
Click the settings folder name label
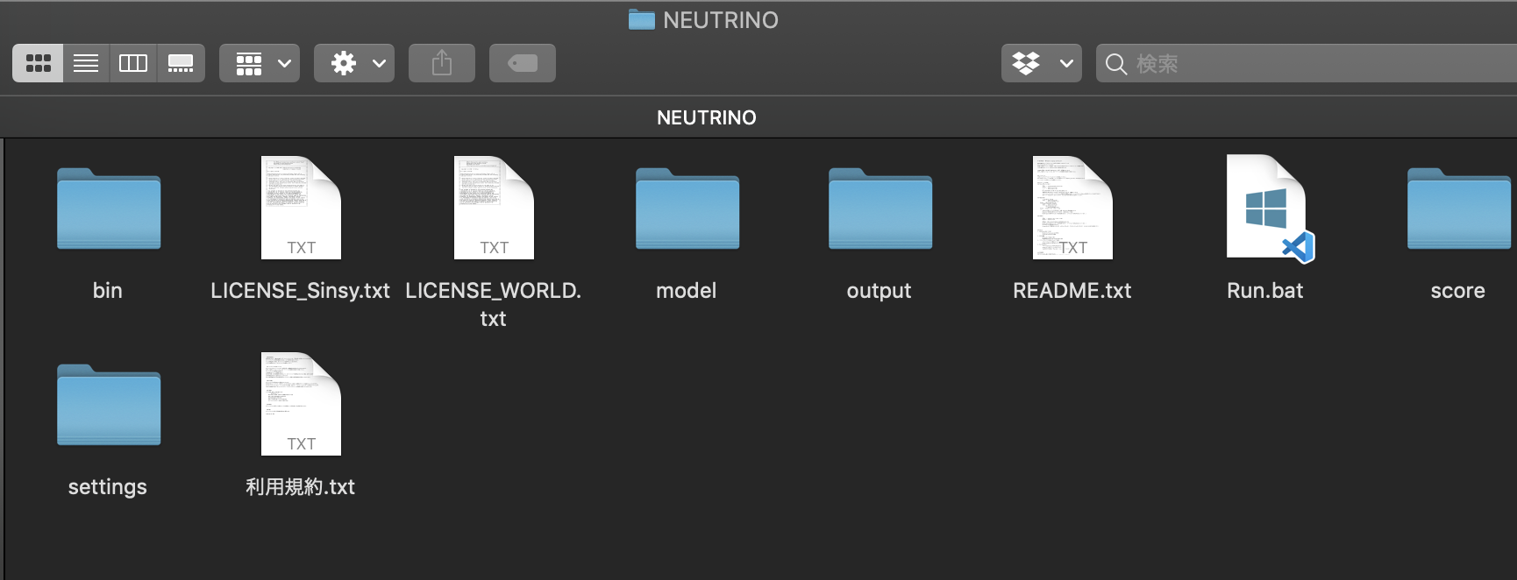pos(108,487)
